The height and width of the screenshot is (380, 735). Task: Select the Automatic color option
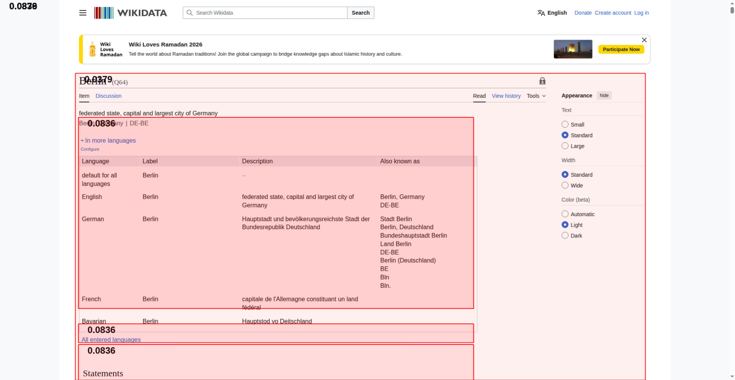click(565, 214)
